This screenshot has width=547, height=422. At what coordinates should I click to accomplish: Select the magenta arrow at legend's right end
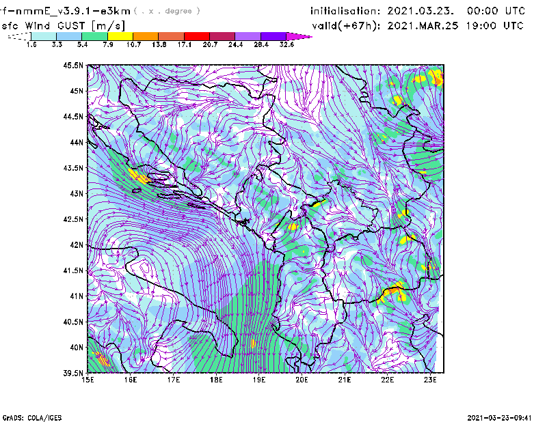tap(299, 36)
